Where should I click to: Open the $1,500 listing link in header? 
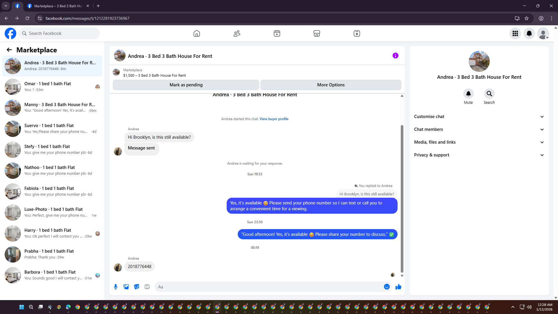(154, 76)
